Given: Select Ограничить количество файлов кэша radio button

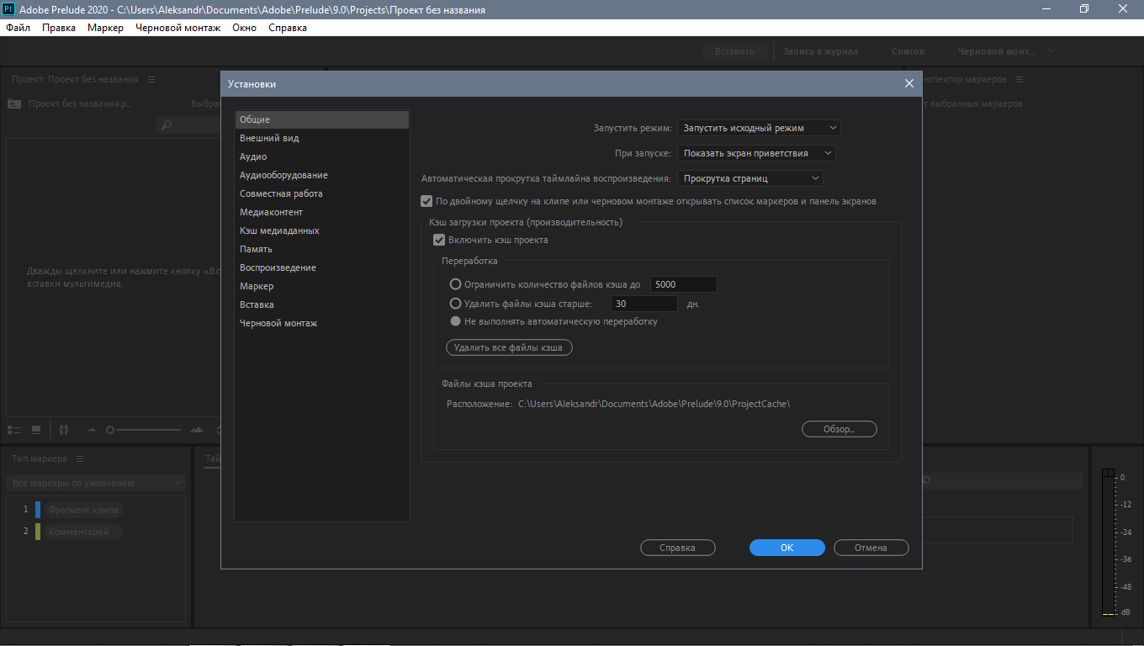Looking at the screenshot, I should [x=456, y=284].
